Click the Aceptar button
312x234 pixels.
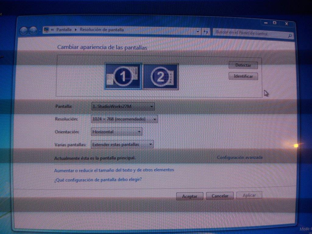click(190, 196)
